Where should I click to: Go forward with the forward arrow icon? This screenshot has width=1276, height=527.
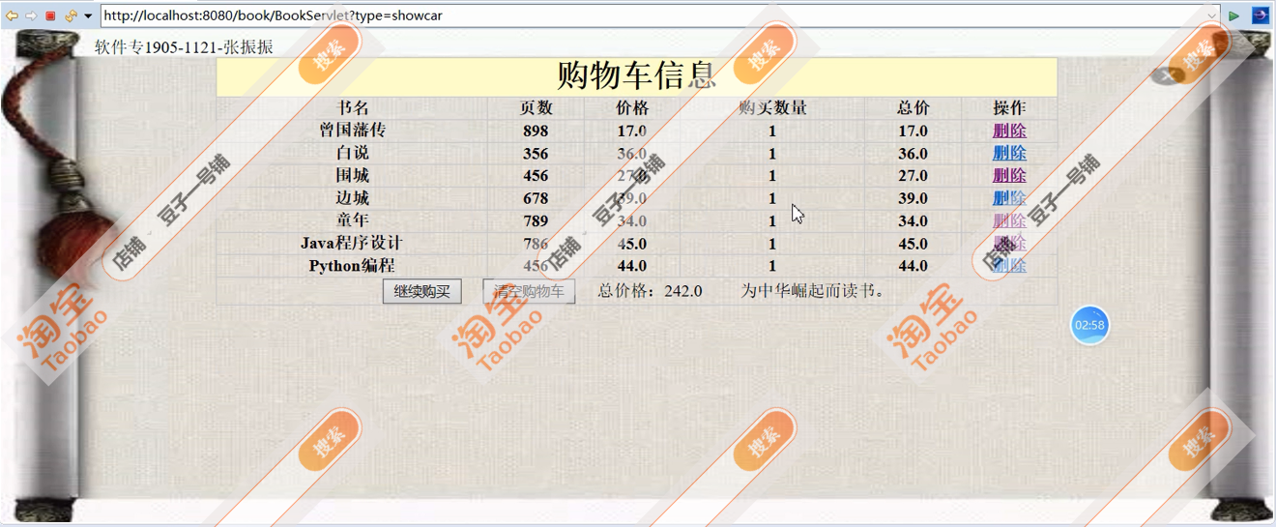point(31,15)
